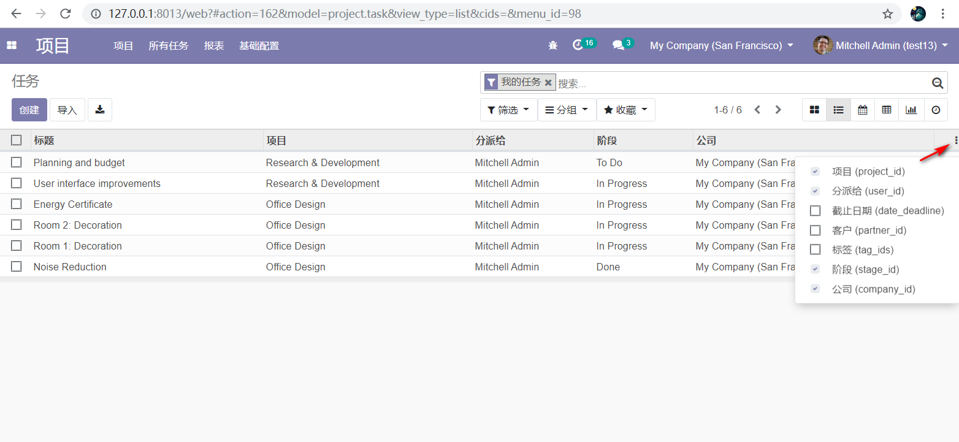The height and width of the screenshot is (442, 959).
Task: Enable the 客户 (partner_id) column checkbox
Action: coord(815,231)
